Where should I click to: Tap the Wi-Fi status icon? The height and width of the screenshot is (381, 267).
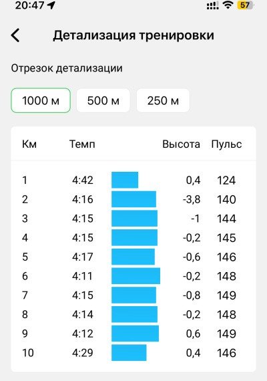228,5
